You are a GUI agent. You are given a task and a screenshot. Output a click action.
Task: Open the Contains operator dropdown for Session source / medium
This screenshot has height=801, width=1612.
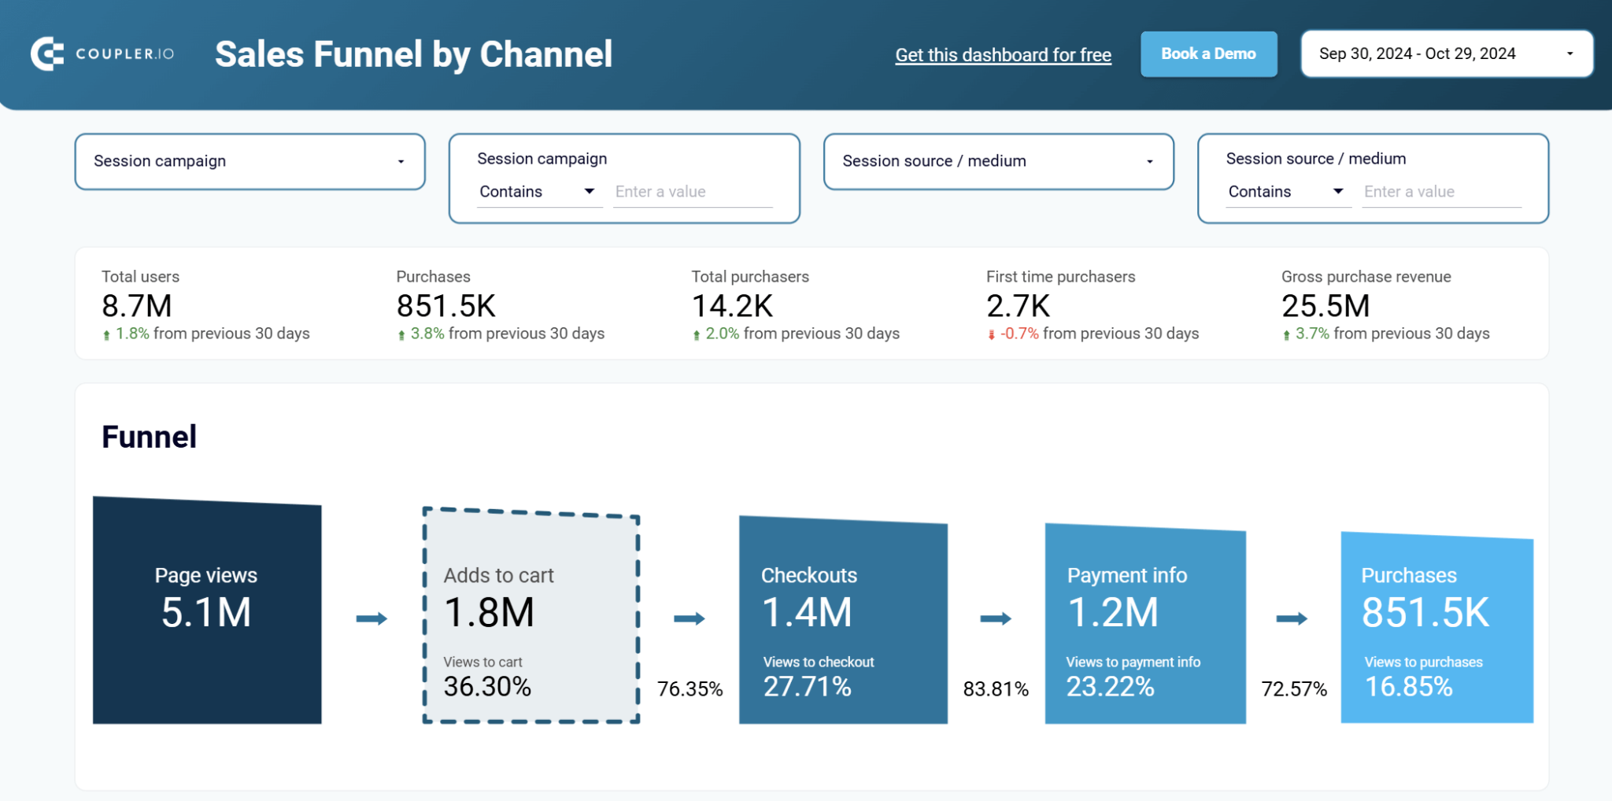tap(1337, 191)
